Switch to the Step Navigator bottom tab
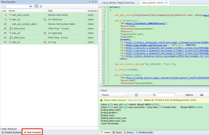 tap(32, 132)
